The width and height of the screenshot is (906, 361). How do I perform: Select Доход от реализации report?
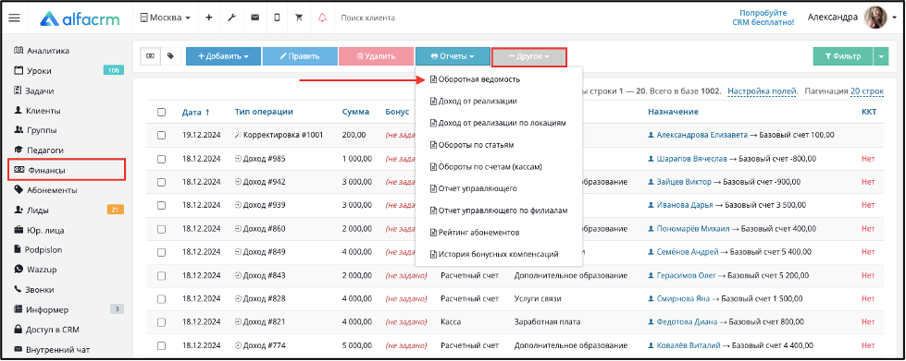tap(473, 101)
